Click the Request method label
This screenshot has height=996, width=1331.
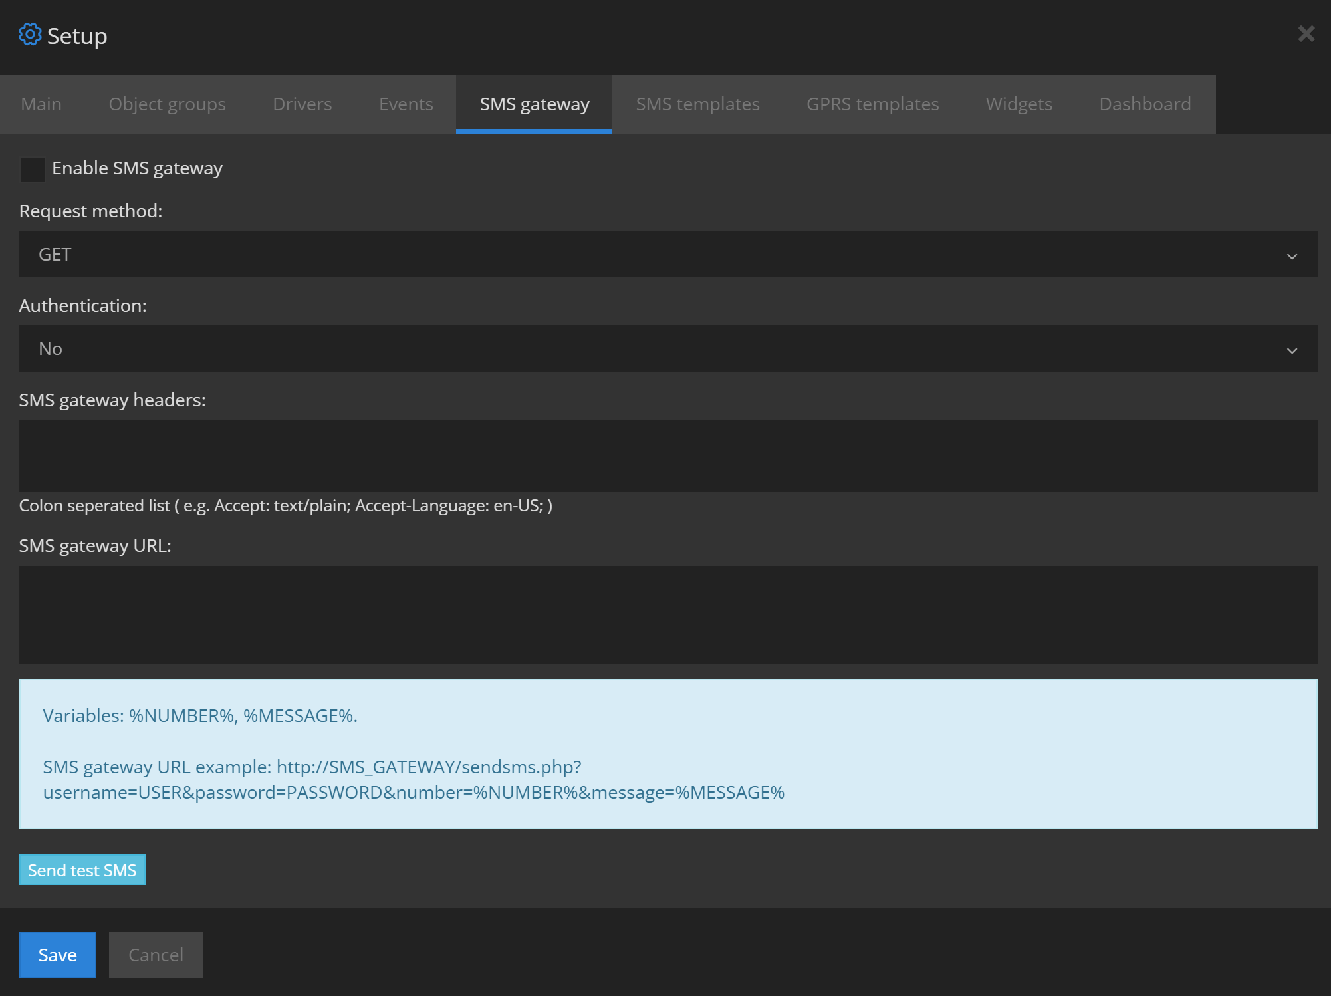pyautogui.click(x=90, y=211)
